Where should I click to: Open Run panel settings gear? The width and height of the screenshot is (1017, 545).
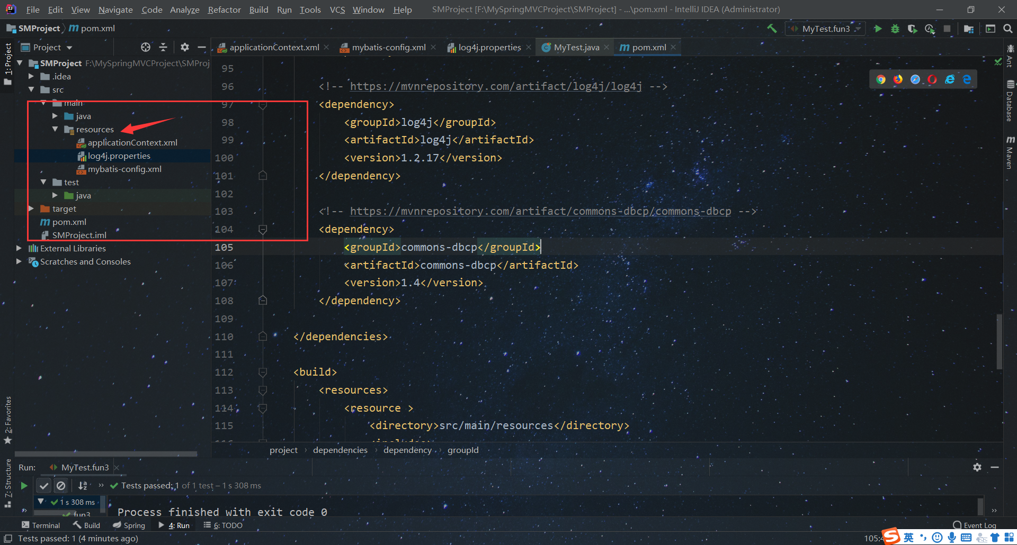977,467
